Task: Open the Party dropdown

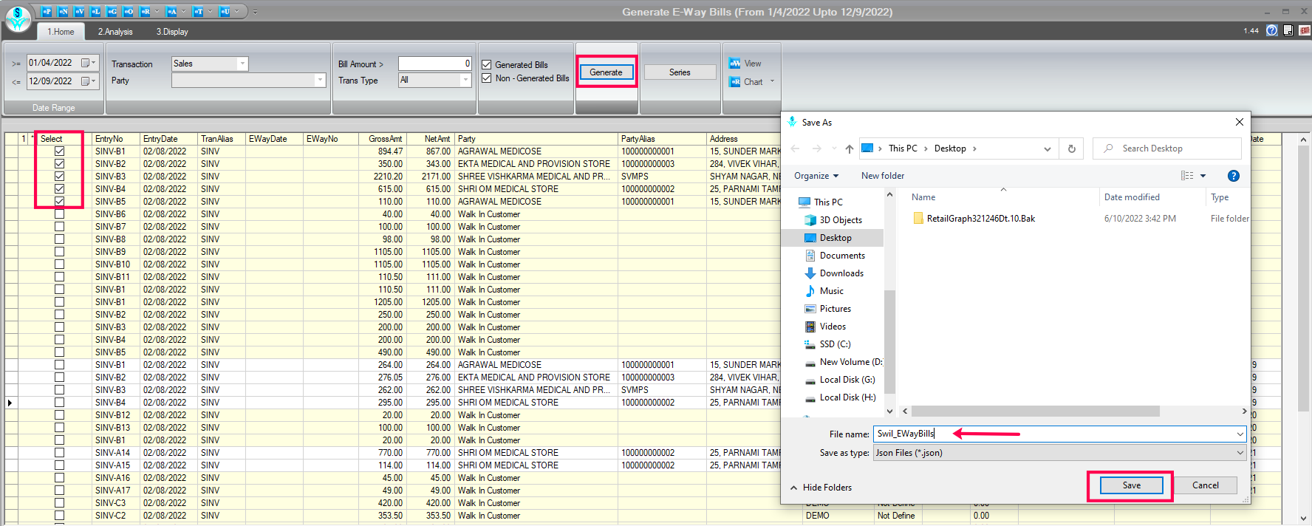Action: (320, 80)
